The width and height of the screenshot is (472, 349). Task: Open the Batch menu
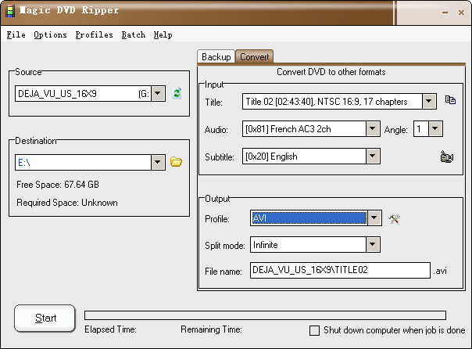click(134, 35)
